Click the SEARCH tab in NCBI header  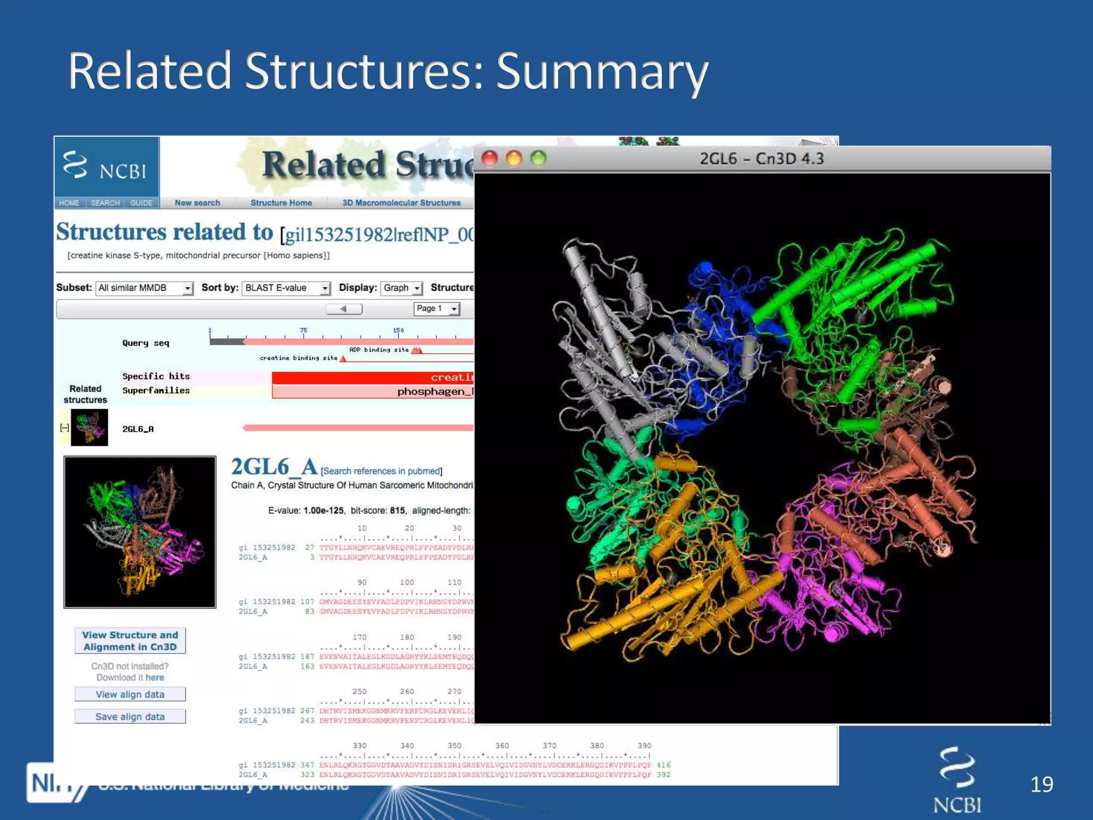(105, 203)
